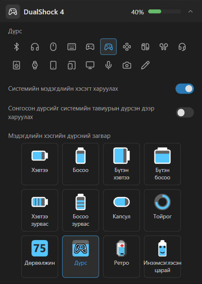Pick the Ретро pixel battery style
Viewport: 202px width, 284px height.
[122, 257]
